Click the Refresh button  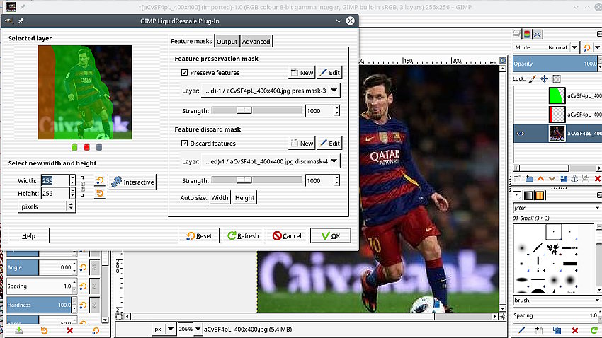click(243, 235)
